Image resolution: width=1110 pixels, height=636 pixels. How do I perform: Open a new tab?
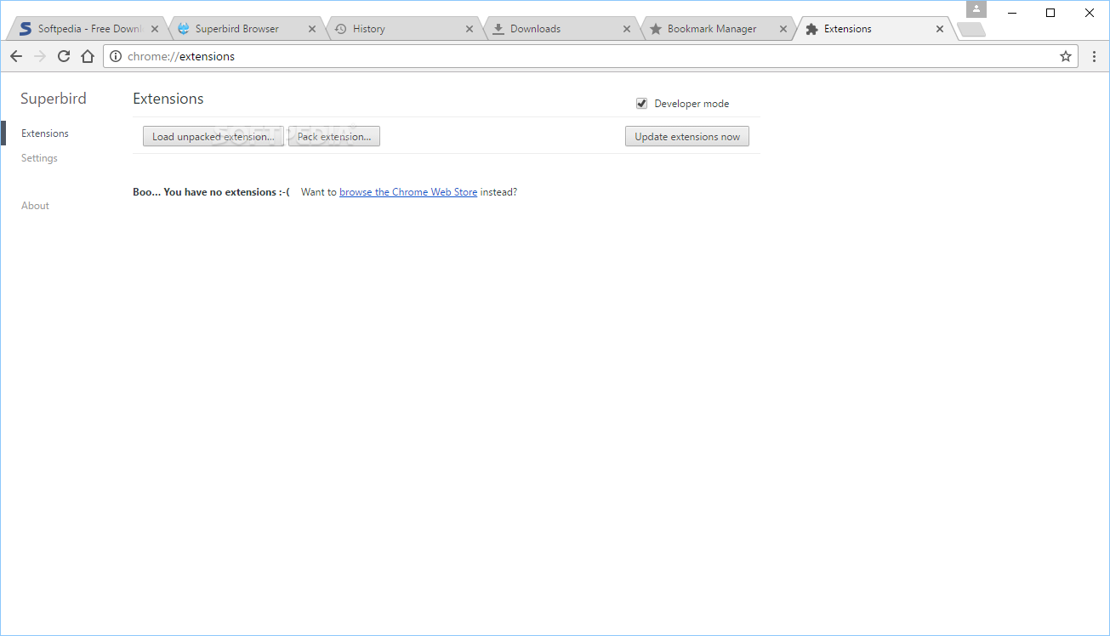point(971,30)
